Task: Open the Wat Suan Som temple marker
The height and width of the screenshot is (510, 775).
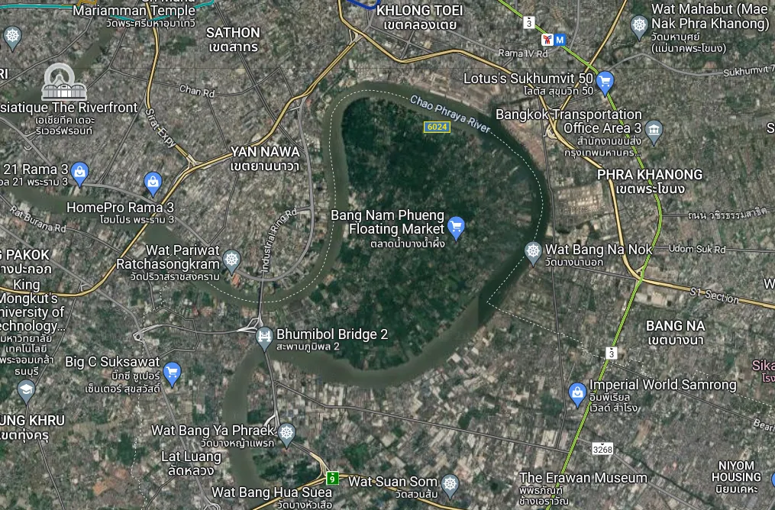Action: coord(450,485)
